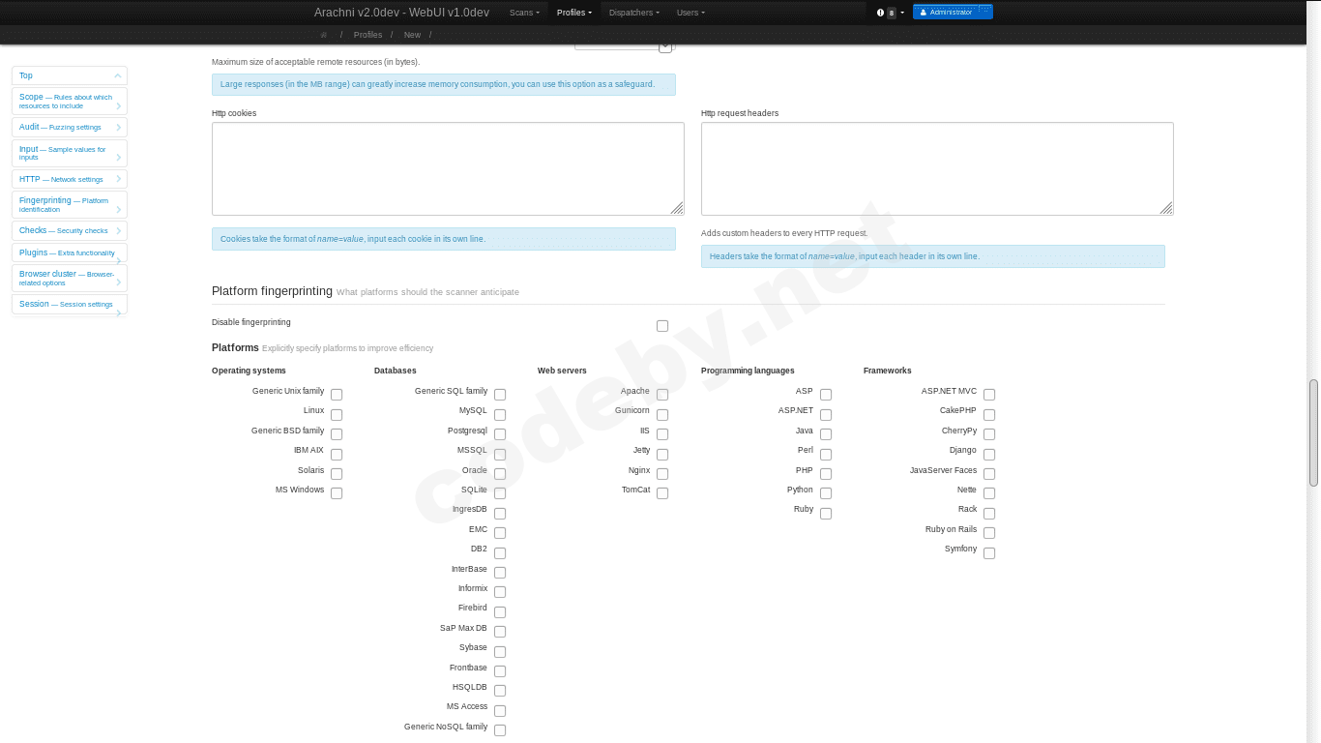Open the Administrator account button
Image resolution: width=1321 pixels, height=743 pixels.
[953, 13]
